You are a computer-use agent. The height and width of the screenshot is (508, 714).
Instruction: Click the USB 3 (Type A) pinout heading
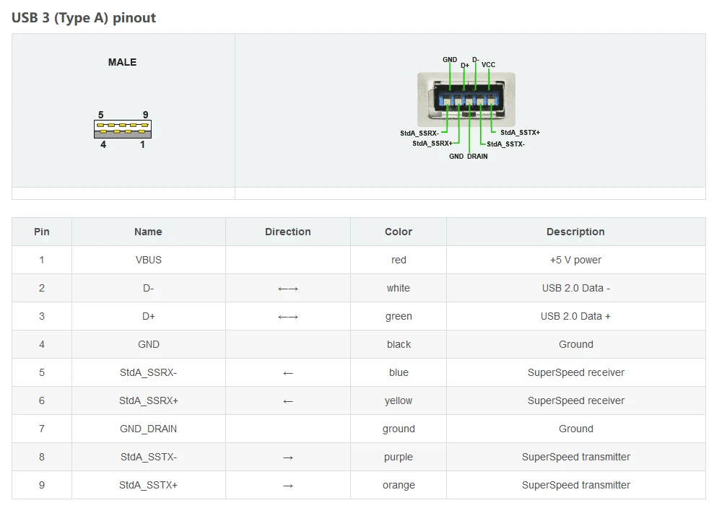(83, 18)
